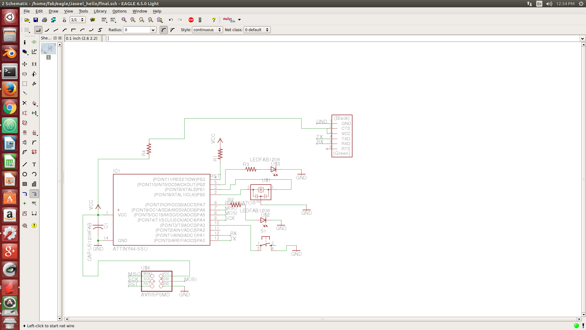586x330 pixels.
Task: Click the command line input field
Action: click(x=343, y=38)
